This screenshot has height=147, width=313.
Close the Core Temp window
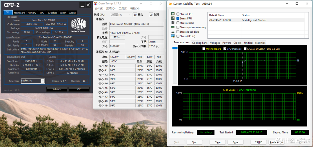[x=161, y=3]
